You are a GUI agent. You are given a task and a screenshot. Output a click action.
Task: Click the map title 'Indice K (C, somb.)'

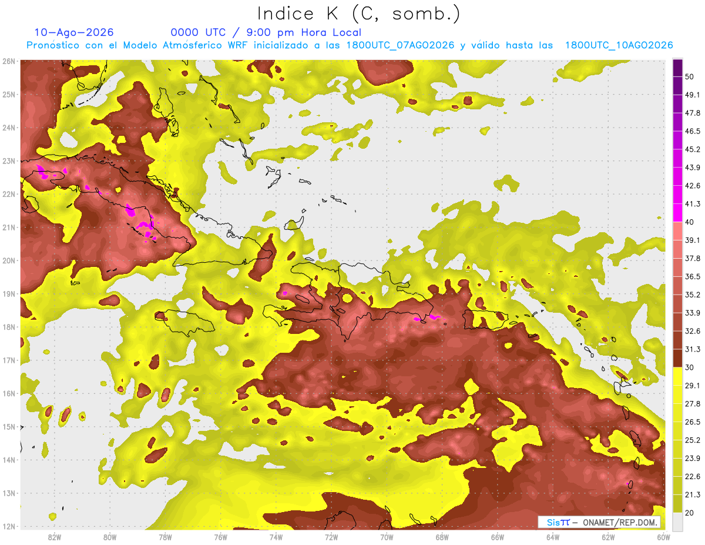point(358,14)
